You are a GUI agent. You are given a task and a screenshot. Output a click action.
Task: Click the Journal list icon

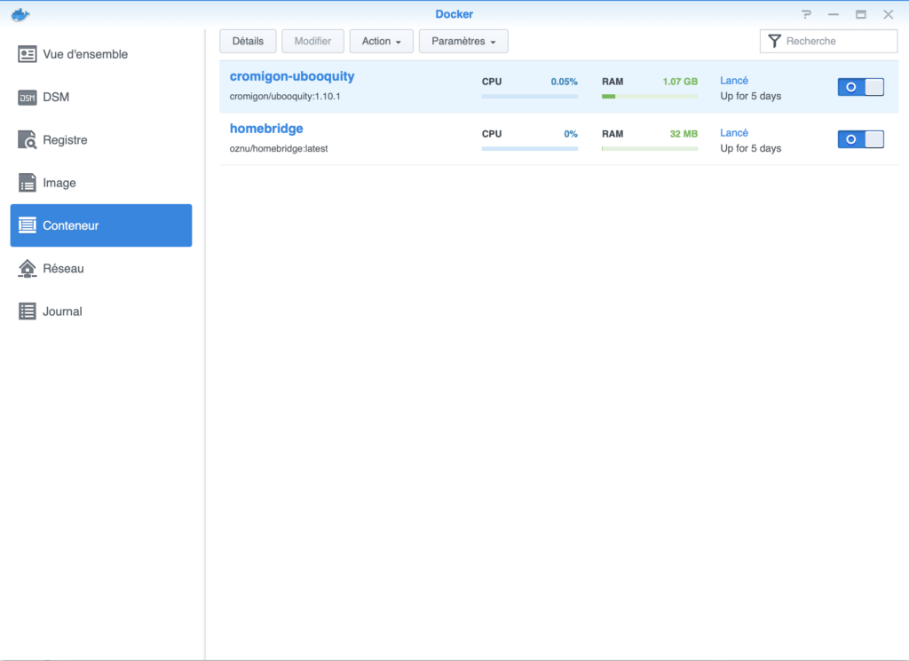point(28,311)
